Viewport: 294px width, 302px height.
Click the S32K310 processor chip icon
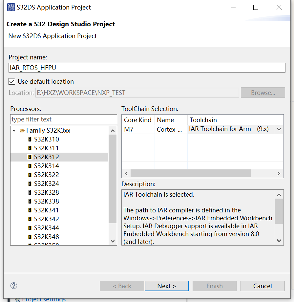pos(30,140)
